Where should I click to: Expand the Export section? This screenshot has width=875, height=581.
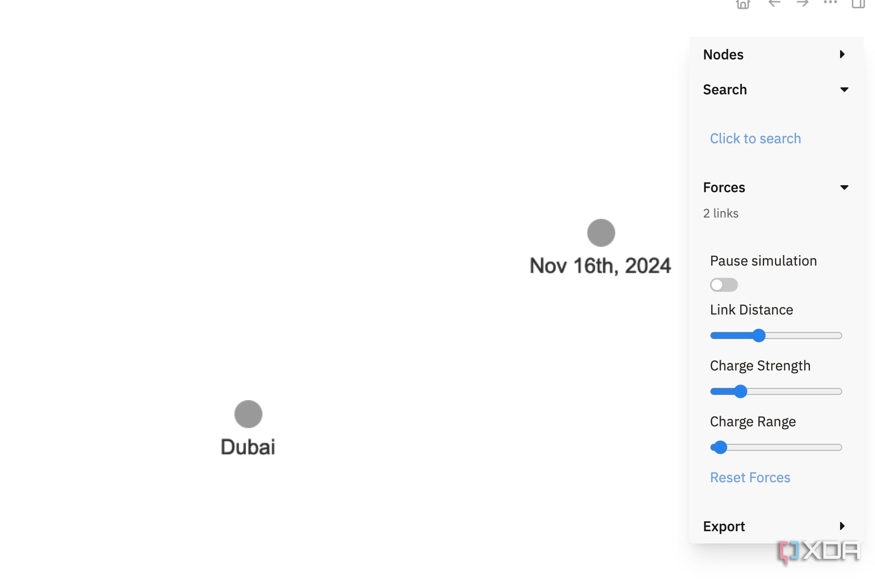pyautogui.click(x=842, y=526)
